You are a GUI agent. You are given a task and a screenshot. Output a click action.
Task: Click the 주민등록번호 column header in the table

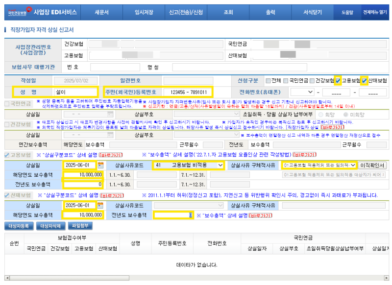(172, 243)
